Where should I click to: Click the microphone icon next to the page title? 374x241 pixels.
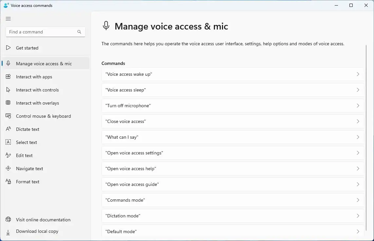click(106, 26)
